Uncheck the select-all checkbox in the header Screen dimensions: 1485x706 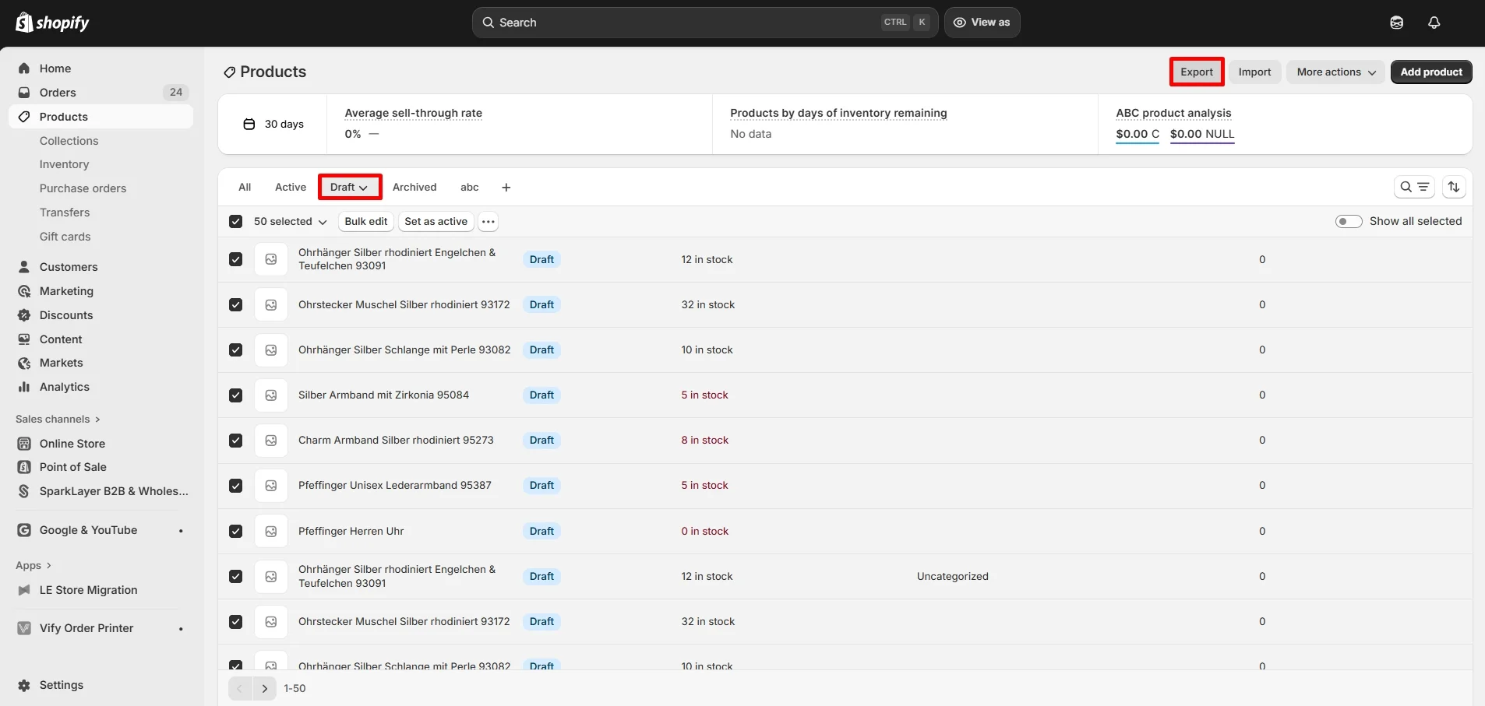pyautogui.click(x=235, y=221)
